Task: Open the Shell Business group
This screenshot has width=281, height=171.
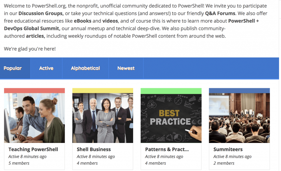Action: 94,149
